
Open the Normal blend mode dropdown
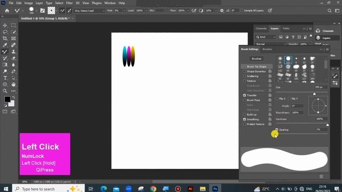pos(271,44)
